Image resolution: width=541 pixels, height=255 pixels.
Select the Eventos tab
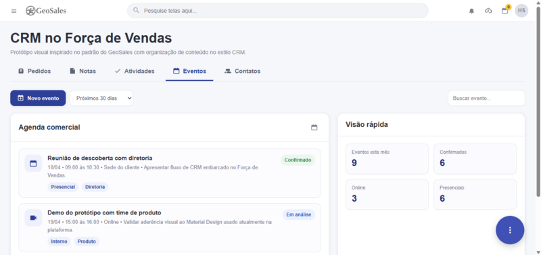[x=189, y=72]
